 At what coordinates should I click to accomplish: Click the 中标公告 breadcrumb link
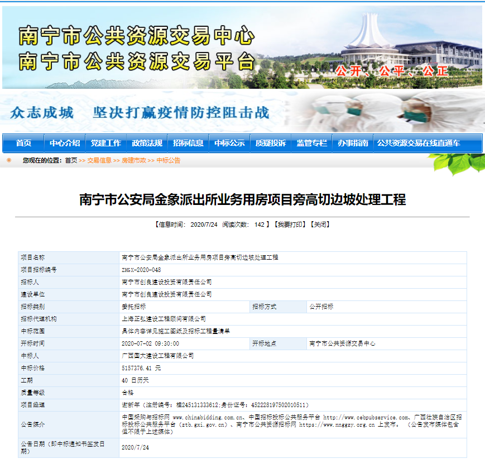click(x=168, y=160)
